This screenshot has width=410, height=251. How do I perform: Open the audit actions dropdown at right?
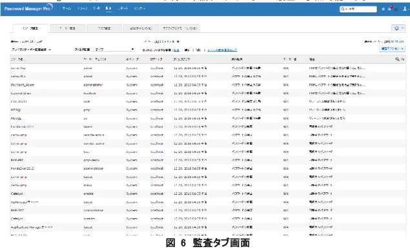[392, 48]
